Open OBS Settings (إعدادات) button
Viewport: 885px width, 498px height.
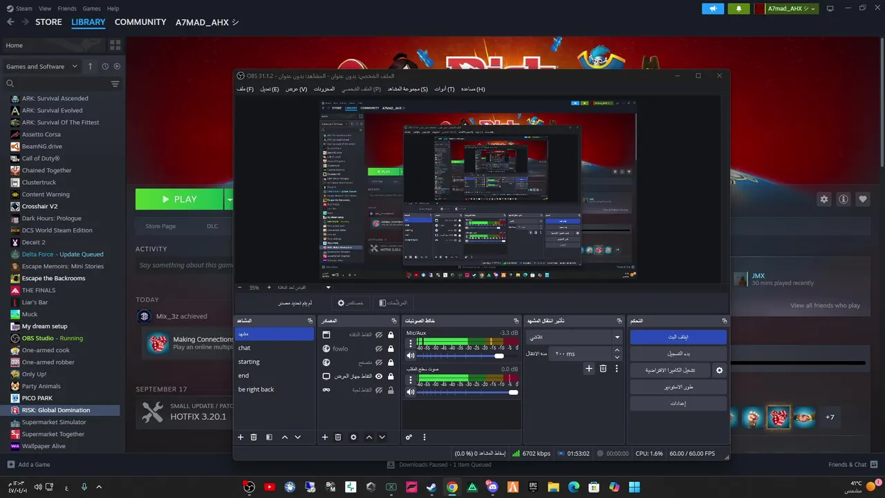tap(678, 403)
